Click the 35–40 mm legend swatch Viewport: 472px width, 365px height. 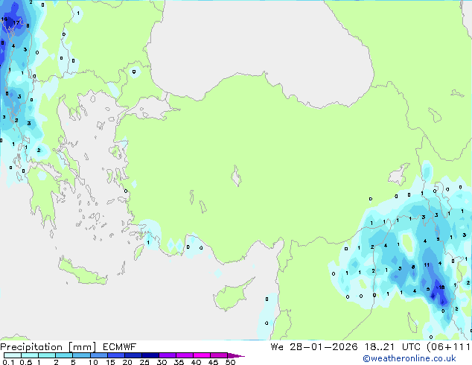184,355
